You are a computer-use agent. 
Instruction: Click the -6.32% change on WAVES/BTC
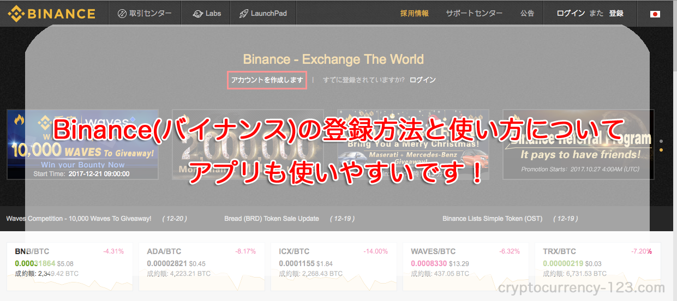coord(510,251)
